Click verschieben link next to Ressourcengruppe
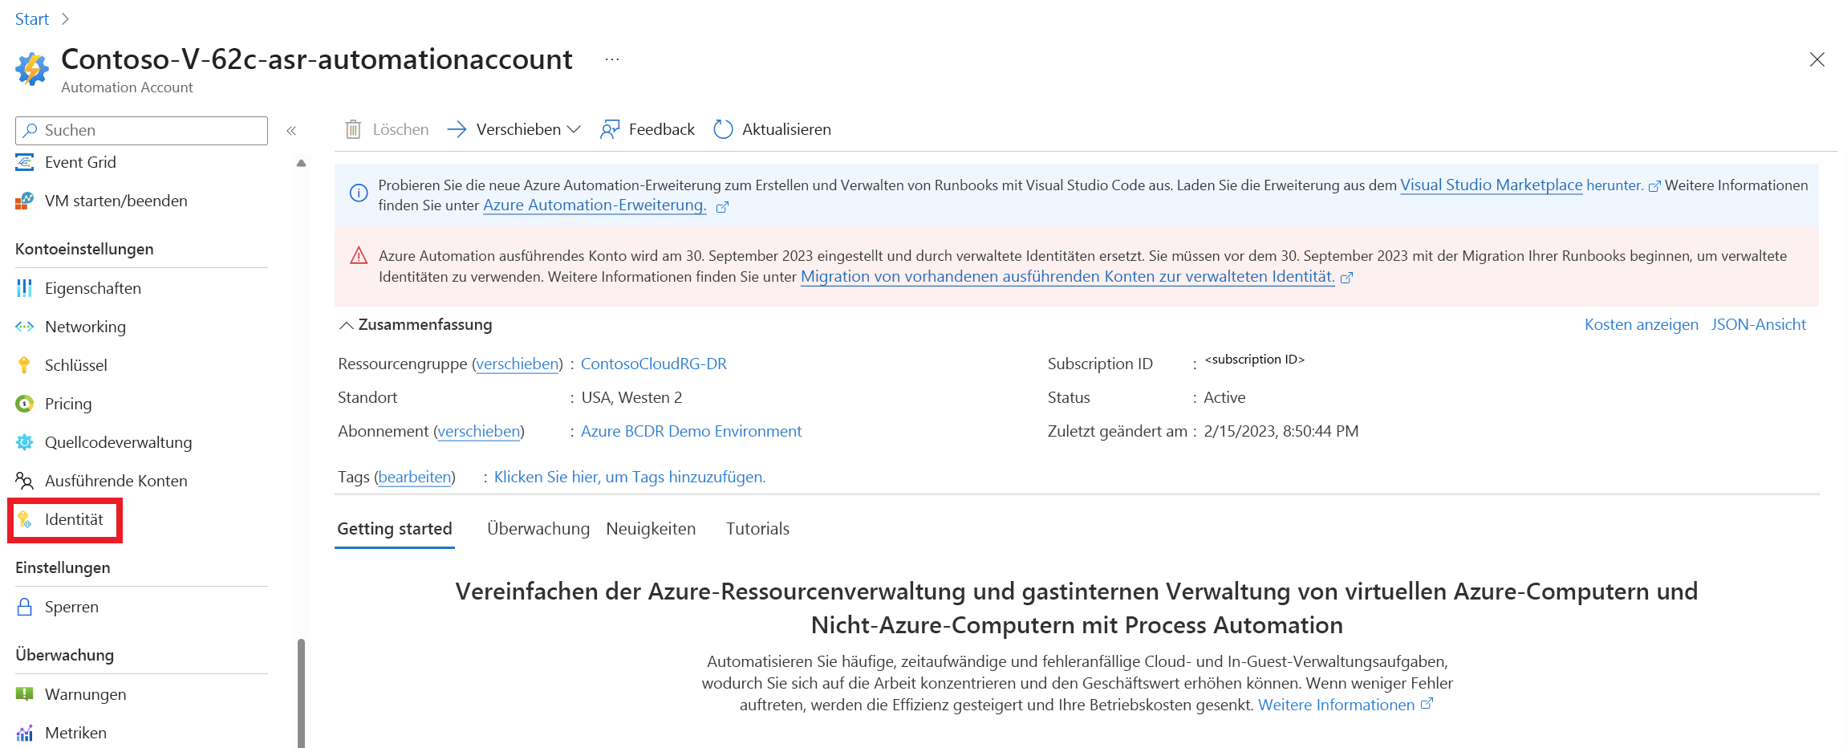This screenshot has height=748, width=1847. tap(517, 364)
